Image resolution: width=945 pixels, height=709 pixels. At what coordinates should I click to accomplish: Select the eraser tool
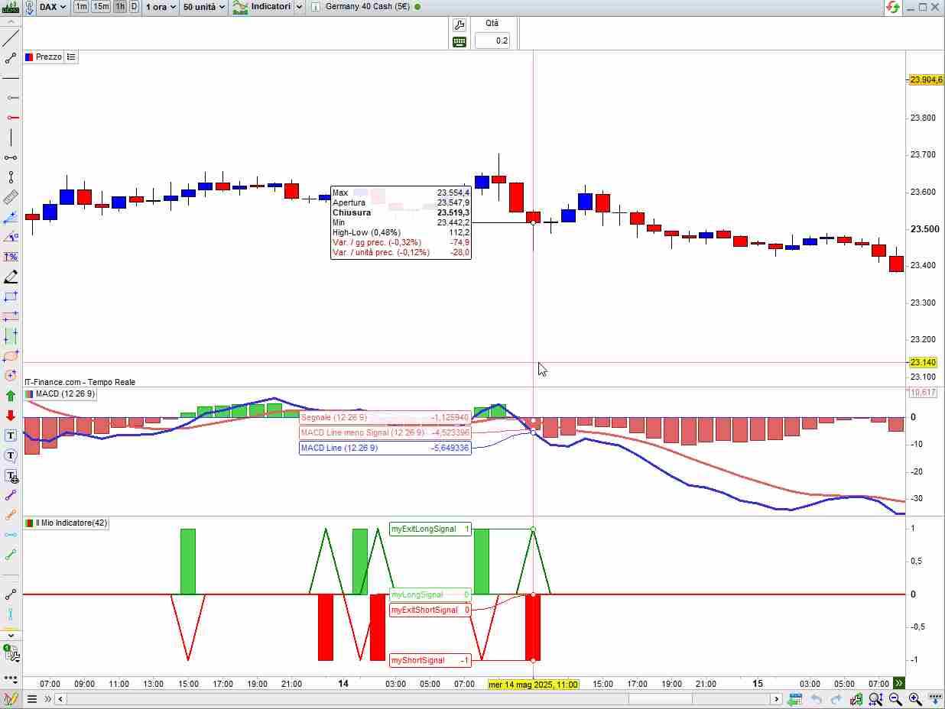click(11, 277)
